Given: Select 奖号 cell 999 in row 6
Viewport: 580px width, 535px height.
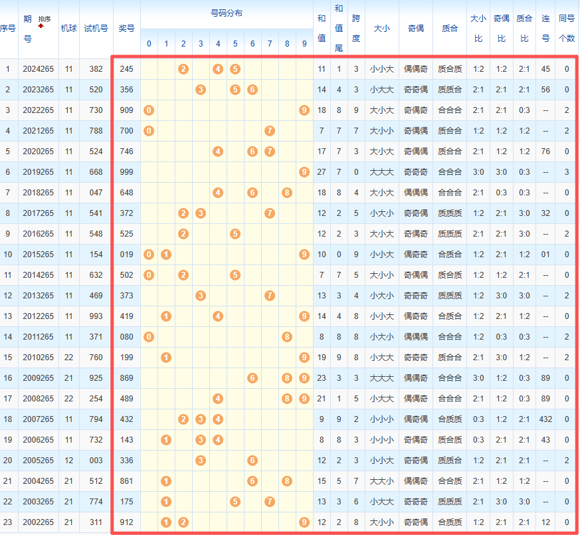Looking at the screenshot, I should pos(126,172).
